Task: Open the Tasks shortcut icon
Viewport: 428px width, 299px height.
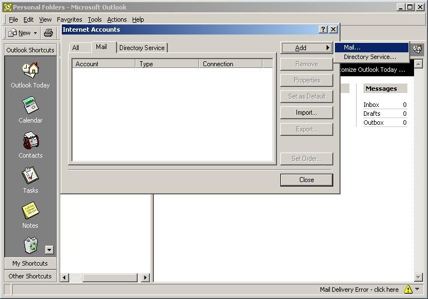Action: point(30,175)
